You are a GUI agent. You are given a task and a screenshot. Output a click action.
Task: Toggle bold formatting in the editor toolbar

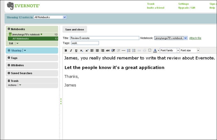[66, 50]
